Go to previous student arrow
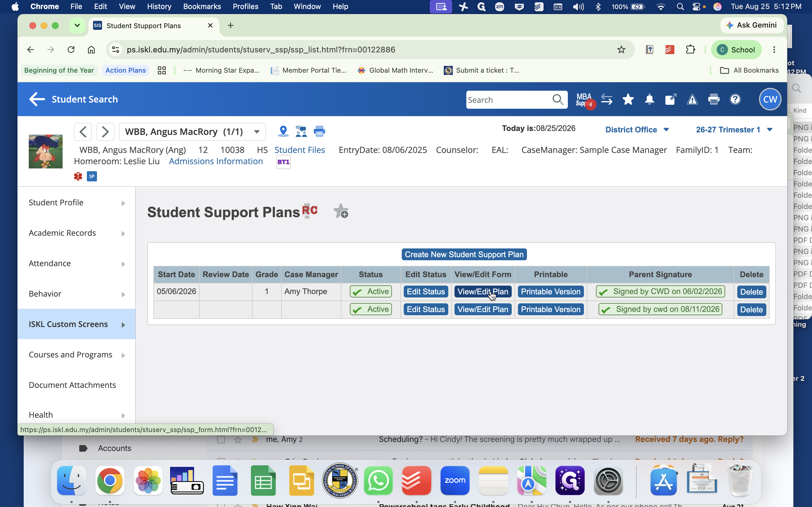 (83, 132)
